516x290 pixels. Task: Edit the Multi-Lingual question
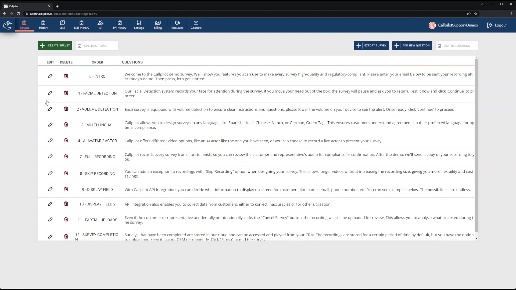pyautogui.click(x=50, y=125)
